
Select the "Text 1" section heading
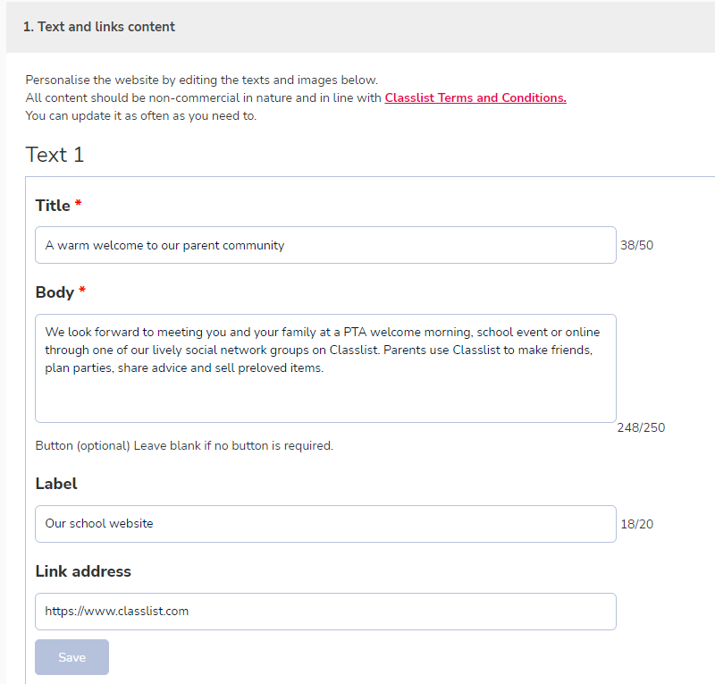(55, 155)
